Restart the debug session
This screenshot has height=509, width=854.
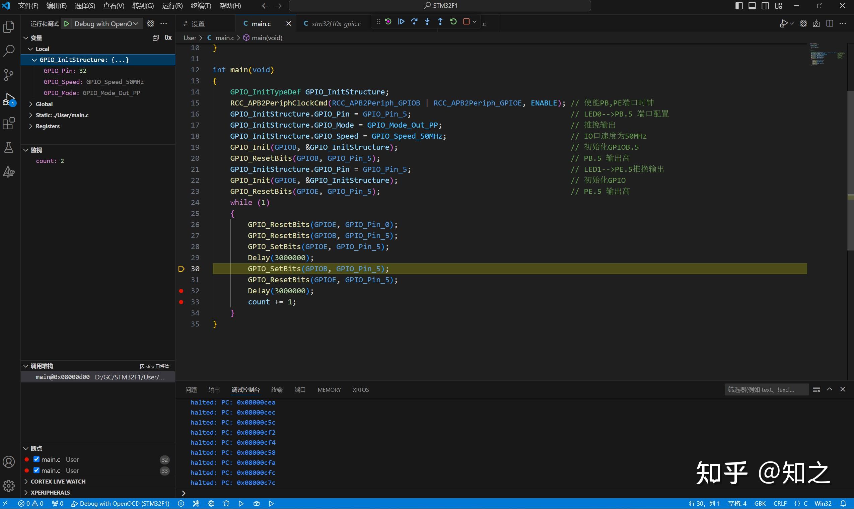tap(453, 21)
